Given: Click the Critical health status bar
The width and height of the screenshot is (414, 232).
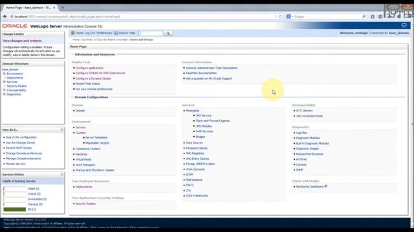Looking at the screenshot, I should [x=14, y=194].
